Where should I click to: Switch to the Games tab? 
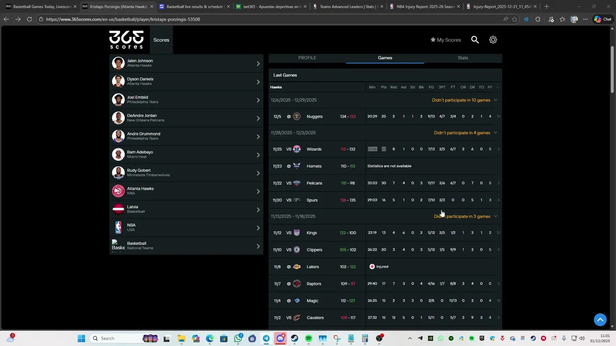[385, 58]
